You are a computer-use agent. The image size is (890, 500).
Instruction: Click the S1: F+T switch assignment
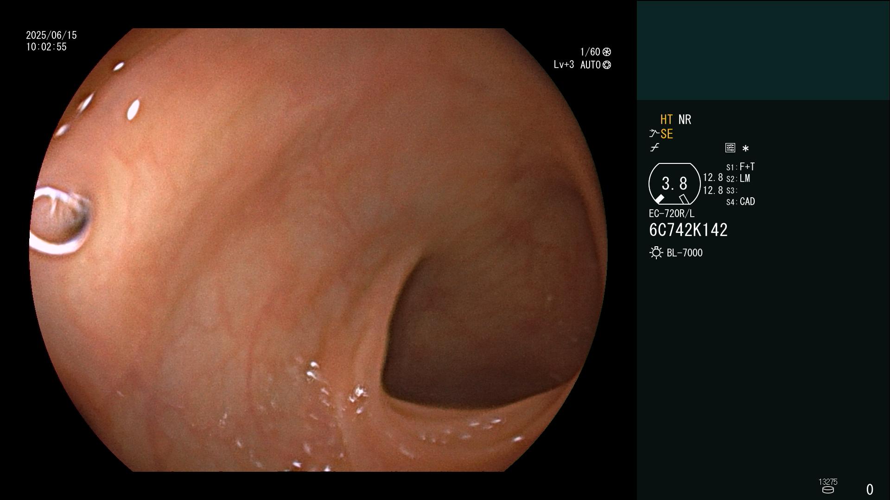point(741,167)
